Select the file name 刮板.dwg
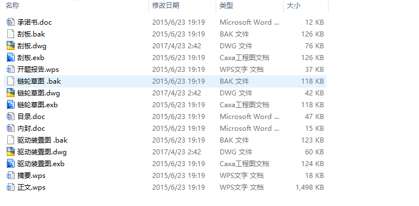This screenshot has height=206, width=419. (x=32, y=45)
